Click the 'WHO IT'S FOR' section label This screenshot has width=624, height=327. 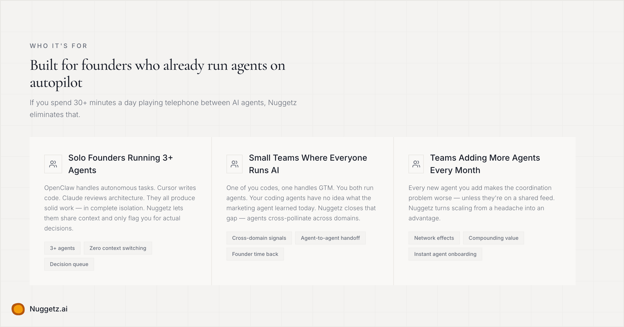58,45
